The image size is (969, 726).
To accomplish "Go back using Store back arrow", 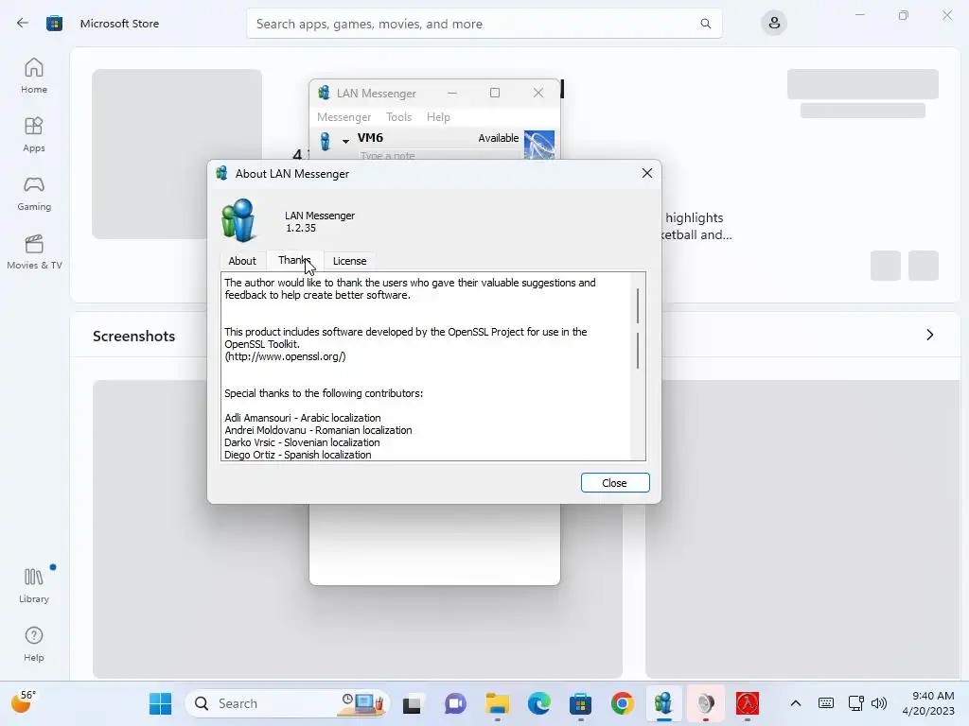I will click(x=23, y=24).
